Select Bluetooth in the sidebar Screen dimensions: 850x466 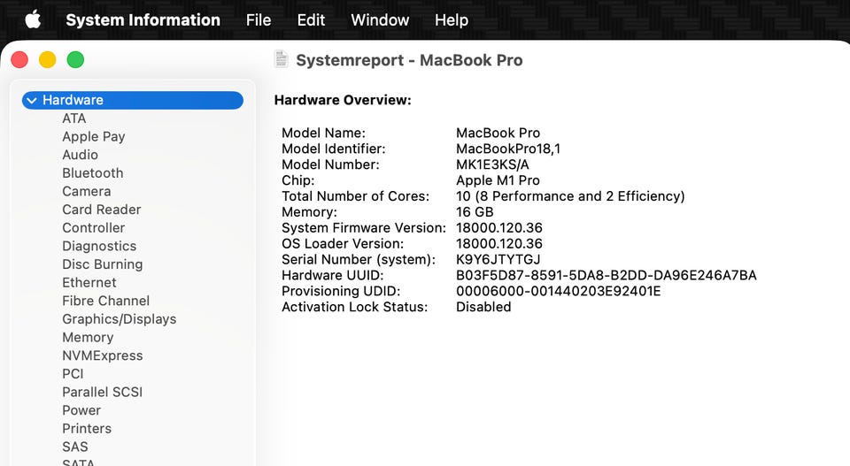coord(93,173)
